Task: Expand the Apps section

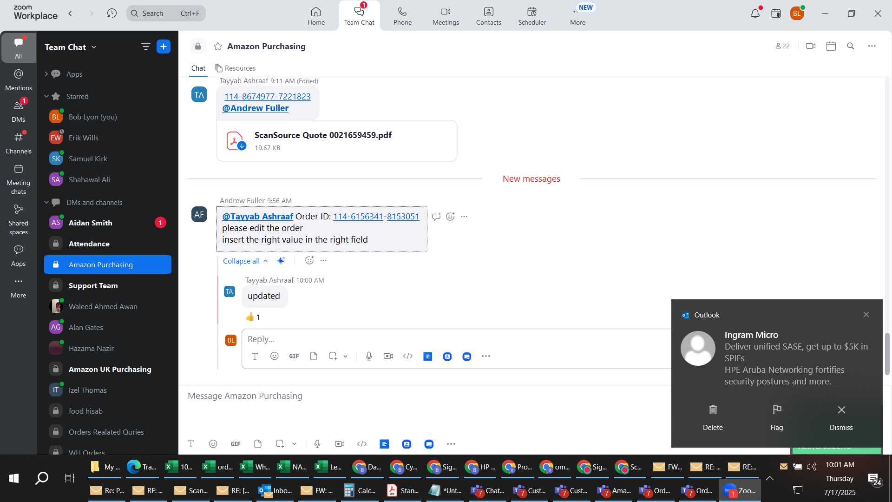Action: tap(46, 74)
